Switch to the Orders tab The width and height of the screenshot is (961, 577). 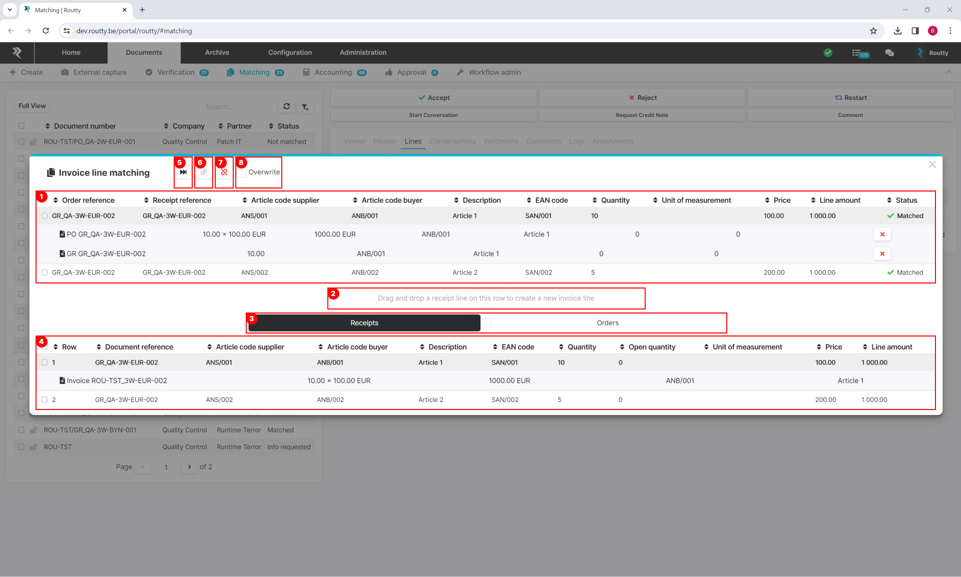point(608,323)
